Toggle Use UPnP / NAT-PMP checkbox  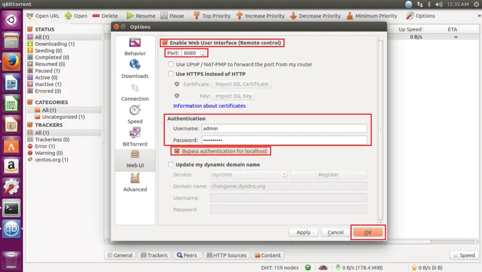click(x=170, y=64)
